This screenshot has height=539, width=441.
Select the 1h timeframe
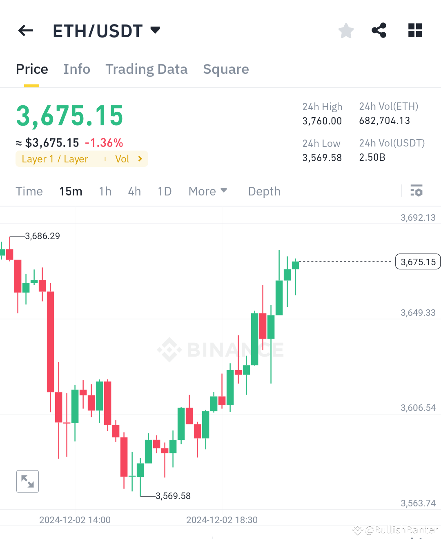(x=105, y=191)
